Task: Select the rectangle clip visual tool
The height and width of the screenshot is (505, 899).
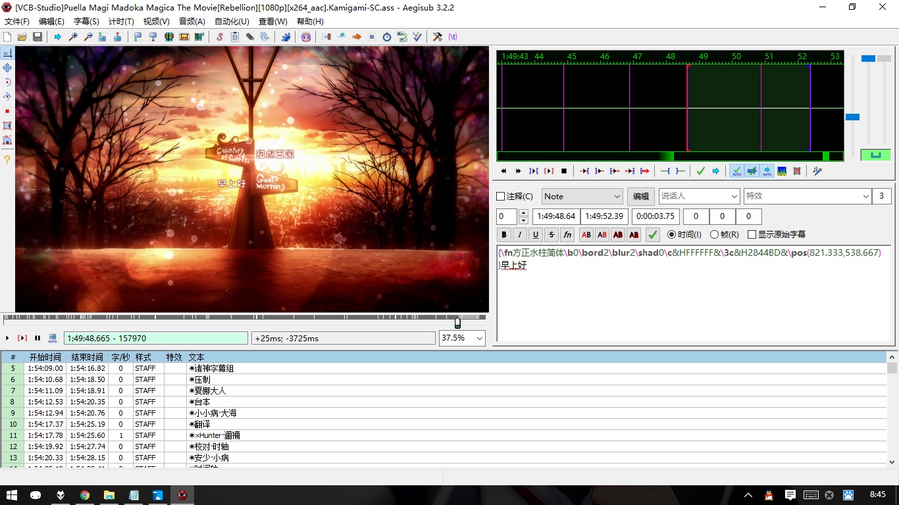Action: pos(7,126)
